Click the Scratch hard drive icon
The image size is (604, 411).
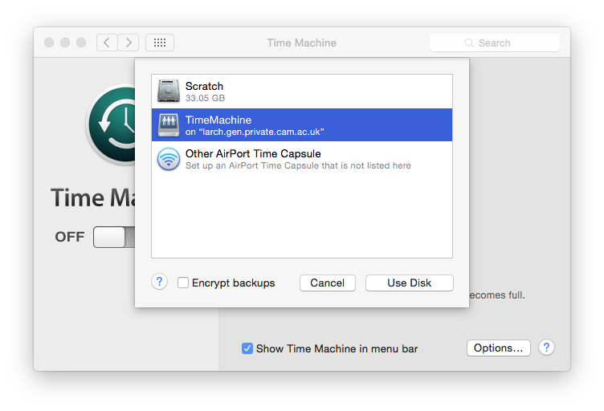(169, 92)
